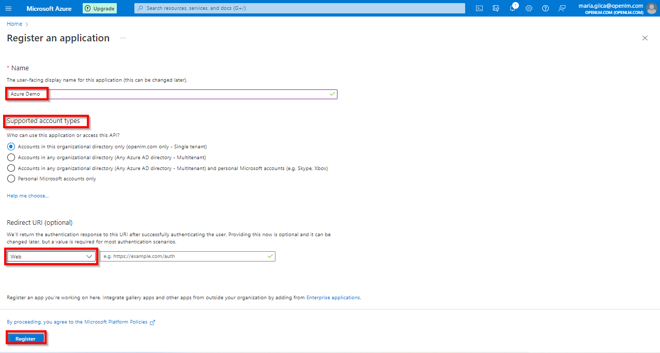The width and height of the screenshot is (660, 353).
Task: Select Any Azure AD directory Multitenant option
Action: (11, 158)
